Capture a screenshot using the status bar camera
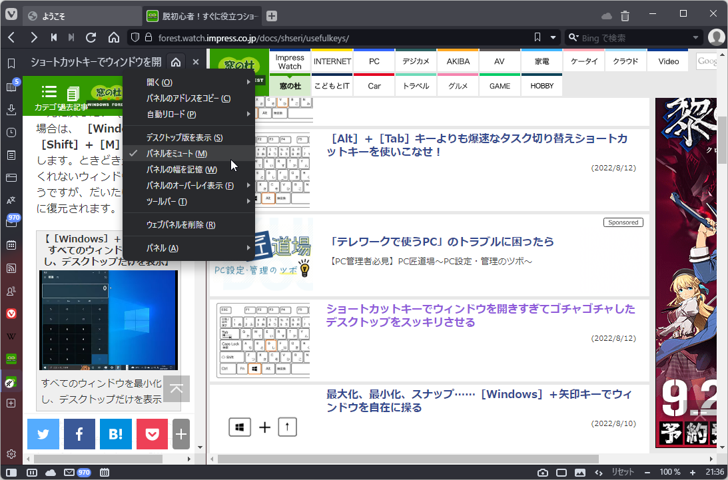Image resolution: width=728 pixels, height=480 pixels. coord(543,471)
